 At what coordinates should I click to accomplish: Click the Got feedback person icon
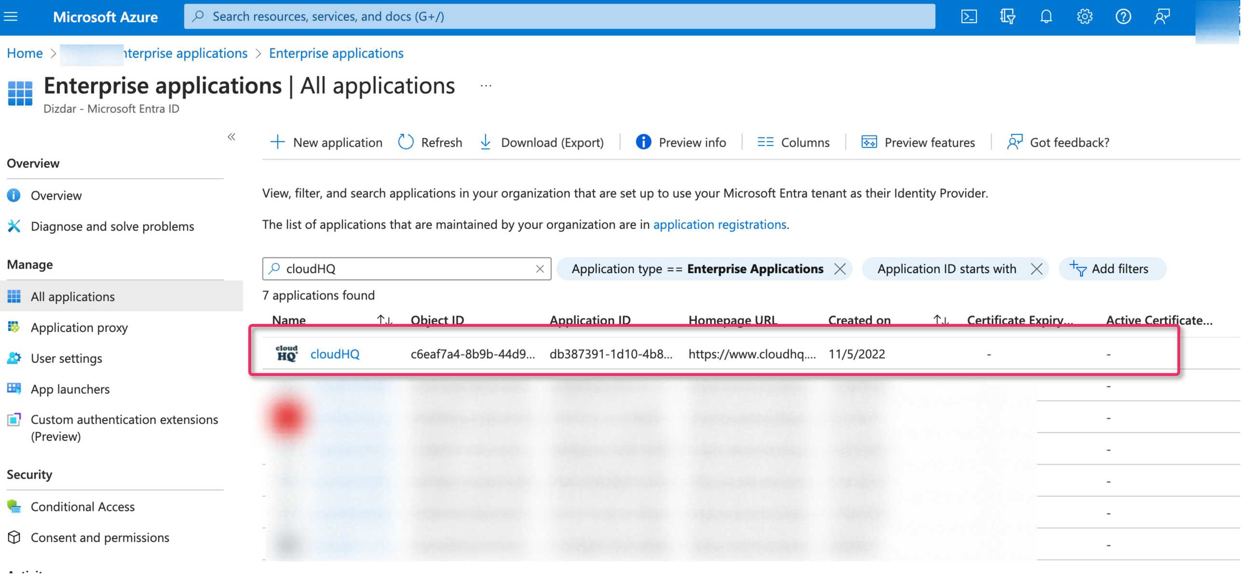(x=1014, y=142)
